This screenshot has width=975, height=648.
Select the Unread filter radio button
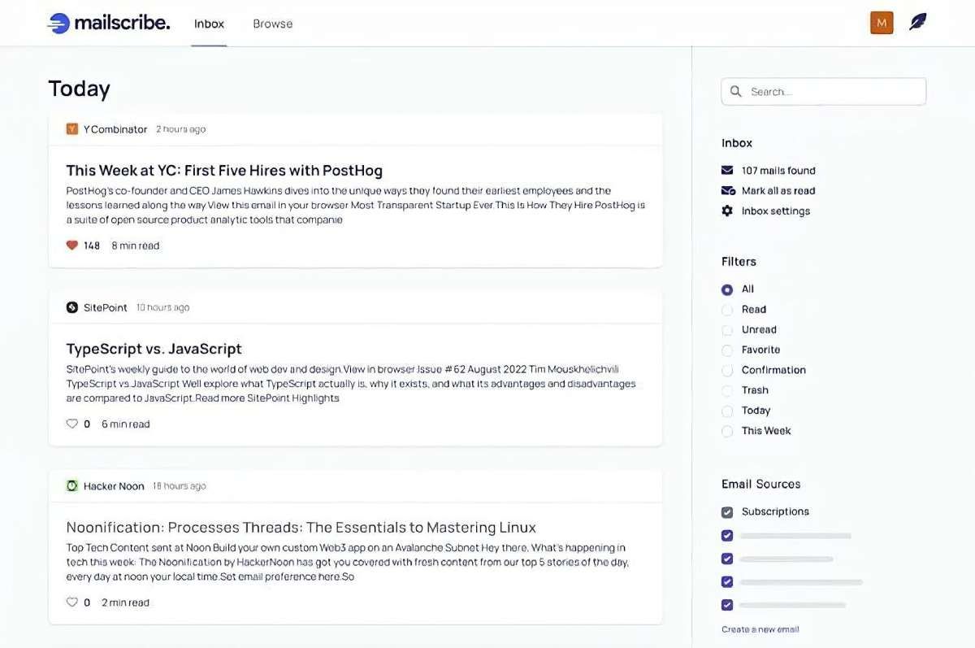[x=727, y=330]
